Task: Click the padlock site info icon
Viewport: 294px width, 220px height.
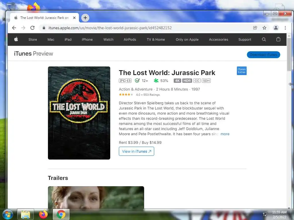Action: (44, 28)
